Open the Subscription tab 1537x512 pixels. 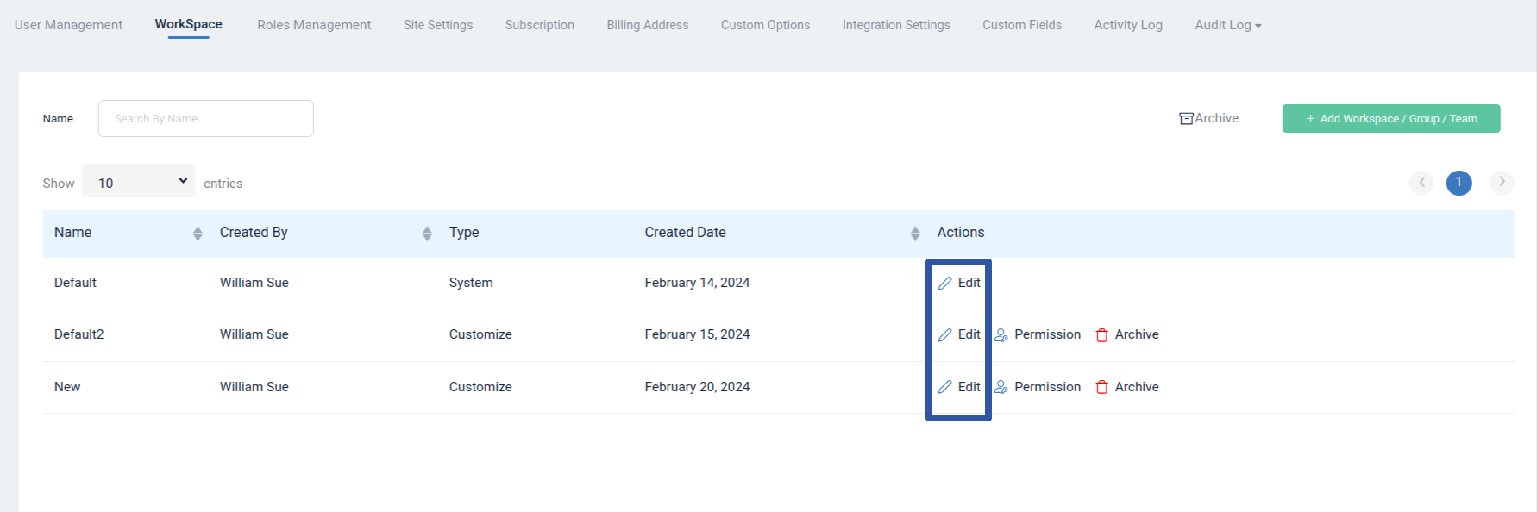pyautogui.click(x=540, y=25)
